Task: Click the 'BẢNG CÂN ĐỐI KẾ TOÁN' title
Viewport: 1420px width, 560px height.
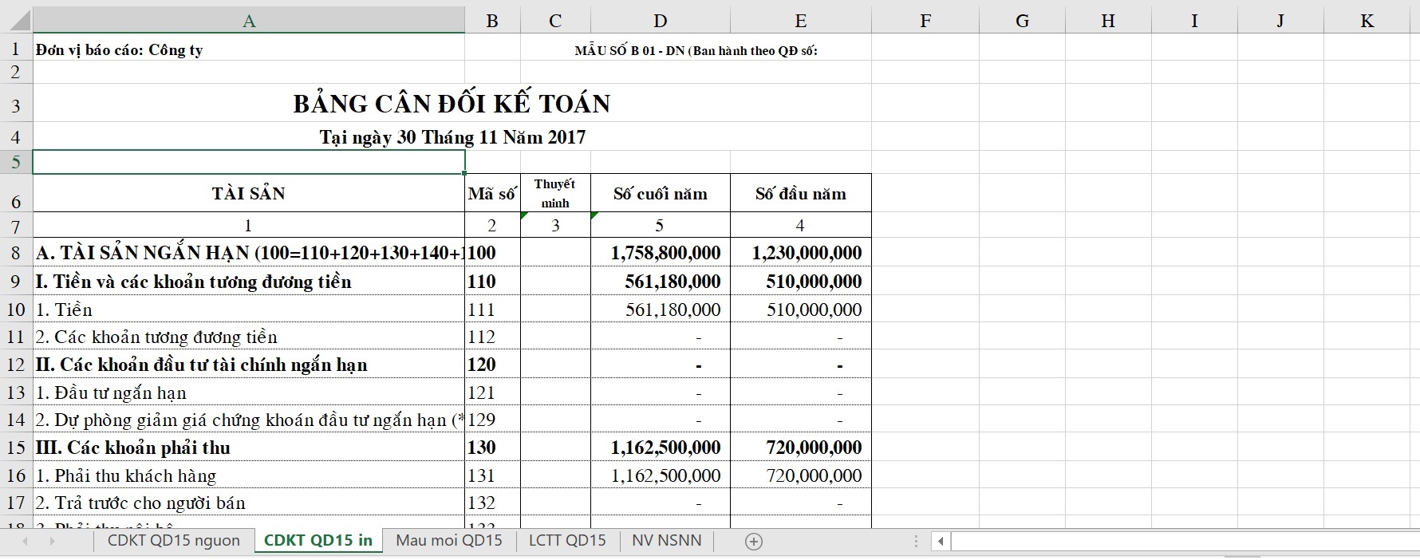Action: (452, 104)
